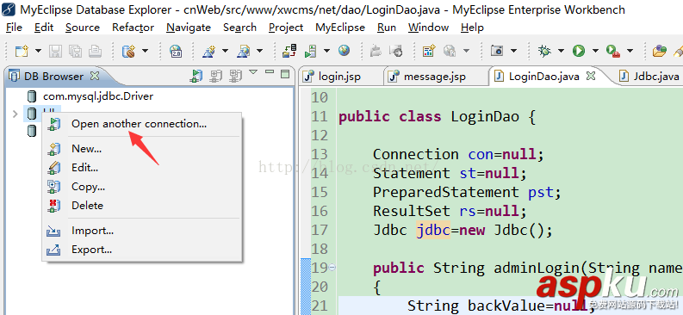Click line number 13 in the editor gutter
The height and width of the screenshot is (315, 683).
pos(320,154)
